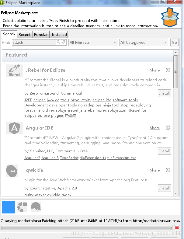Image resolution: width=184 pixels, height=239 pixels.
Task: Open the java ee tag link
Action: pos(53,100)
